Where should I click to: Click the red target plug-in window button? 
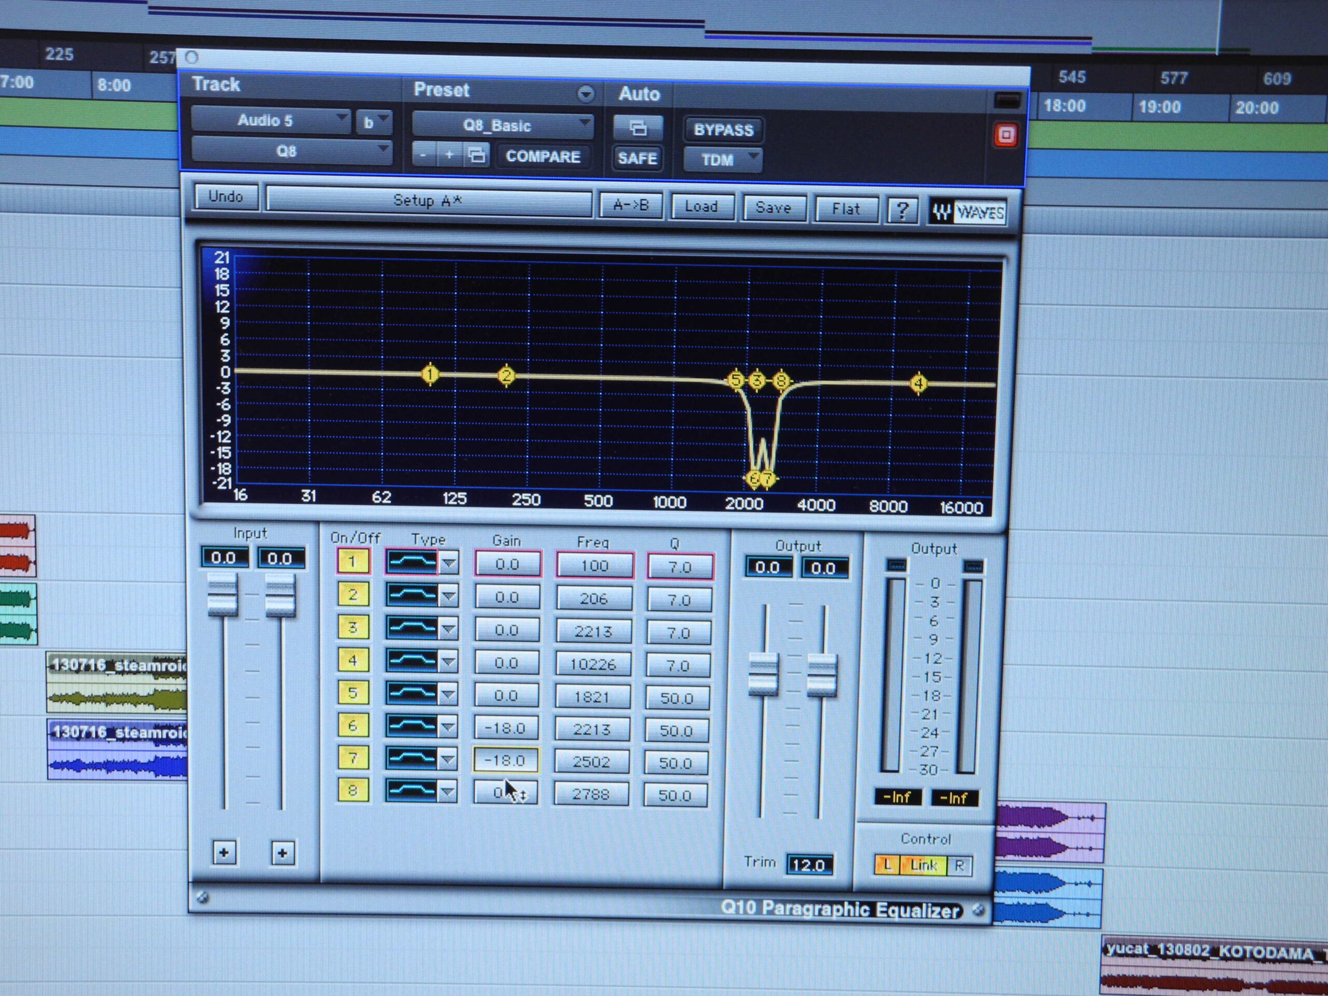(x=1007, y=134)
